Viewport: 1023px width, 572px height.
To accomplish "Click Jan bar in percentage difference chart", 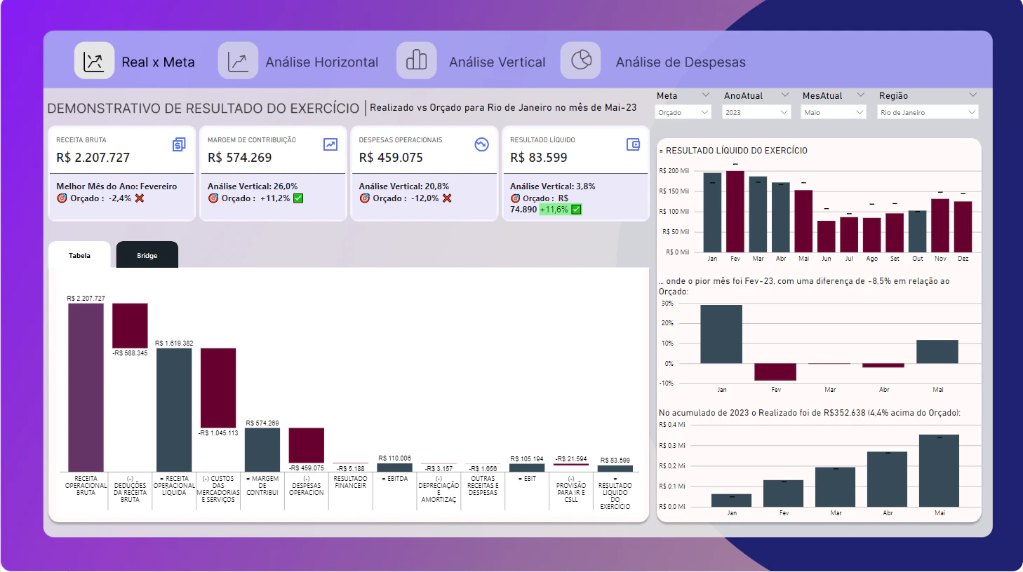I will coord(721,334).
